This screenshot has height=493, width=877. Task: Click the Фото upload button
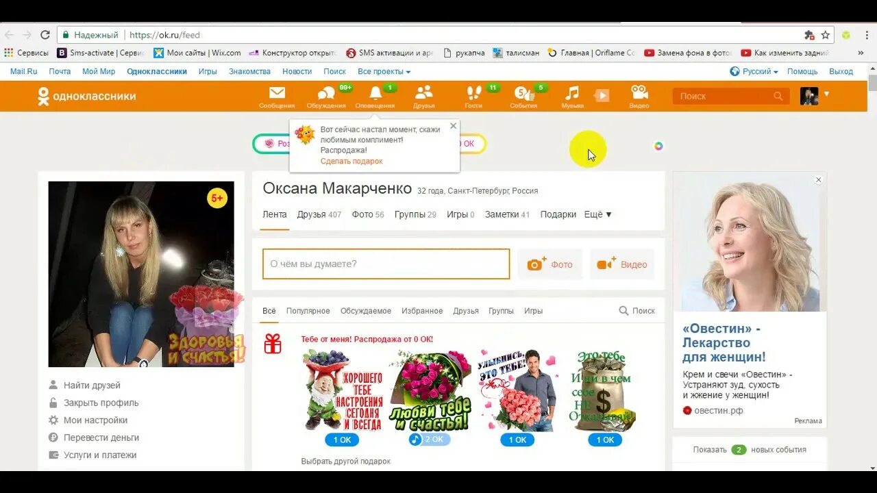click(x=550, y=264)
